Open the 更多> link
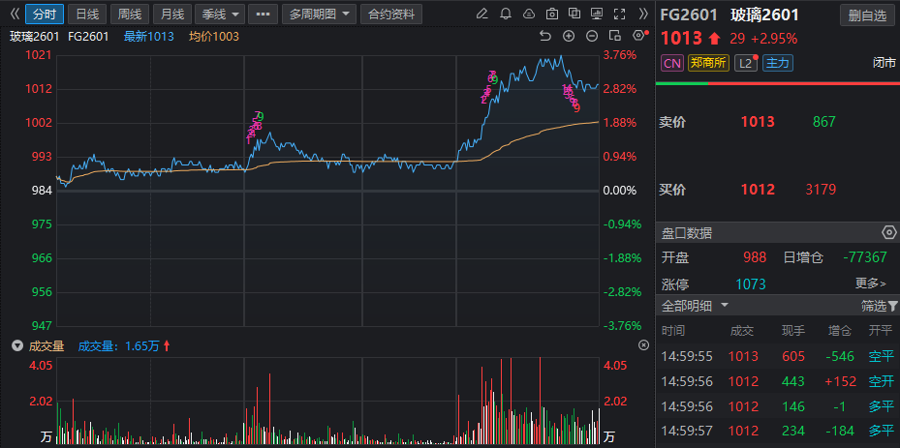Screen dimensions: 900x448 [x=870, y=284]
